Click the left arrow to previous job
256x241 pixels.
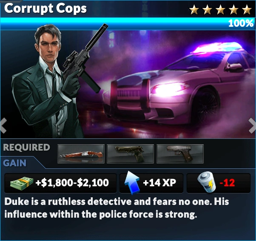(3, 126)
